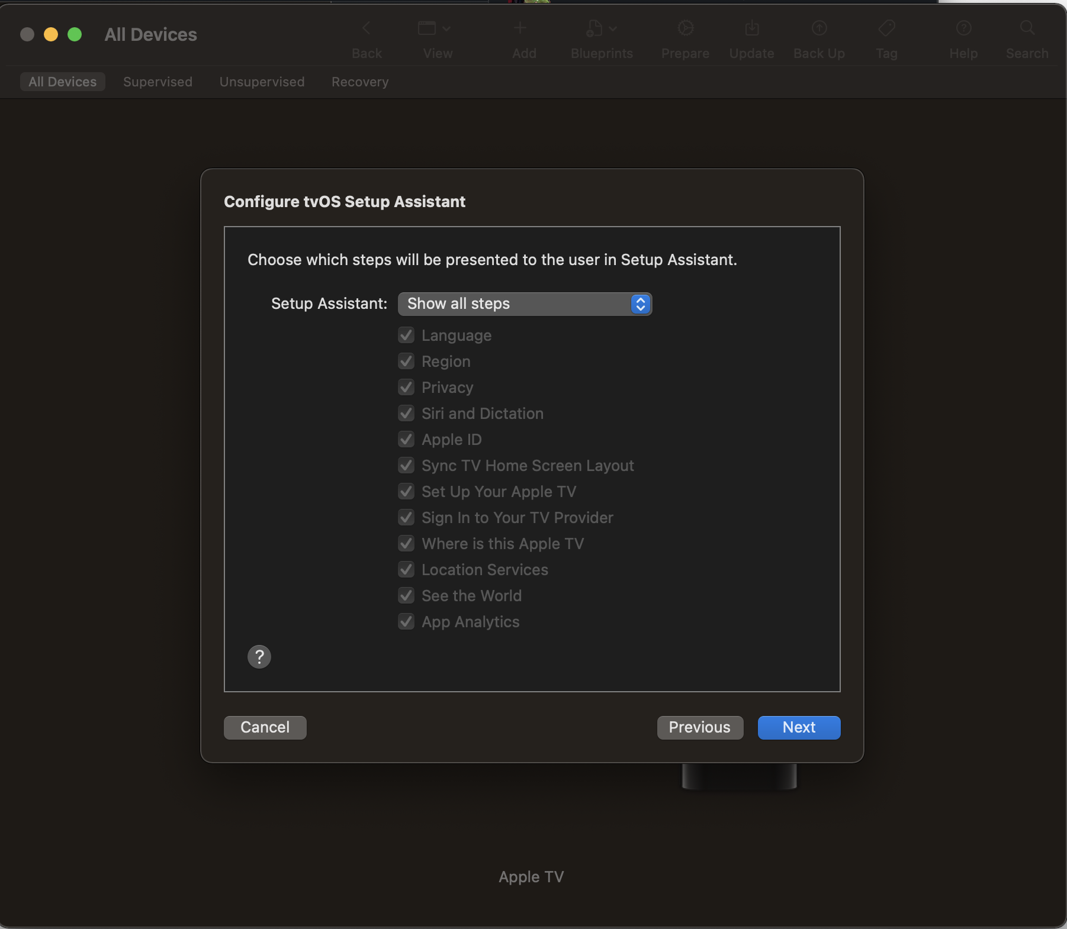Click the gray close window button
1067x929 pixels.
coord(27,34)
